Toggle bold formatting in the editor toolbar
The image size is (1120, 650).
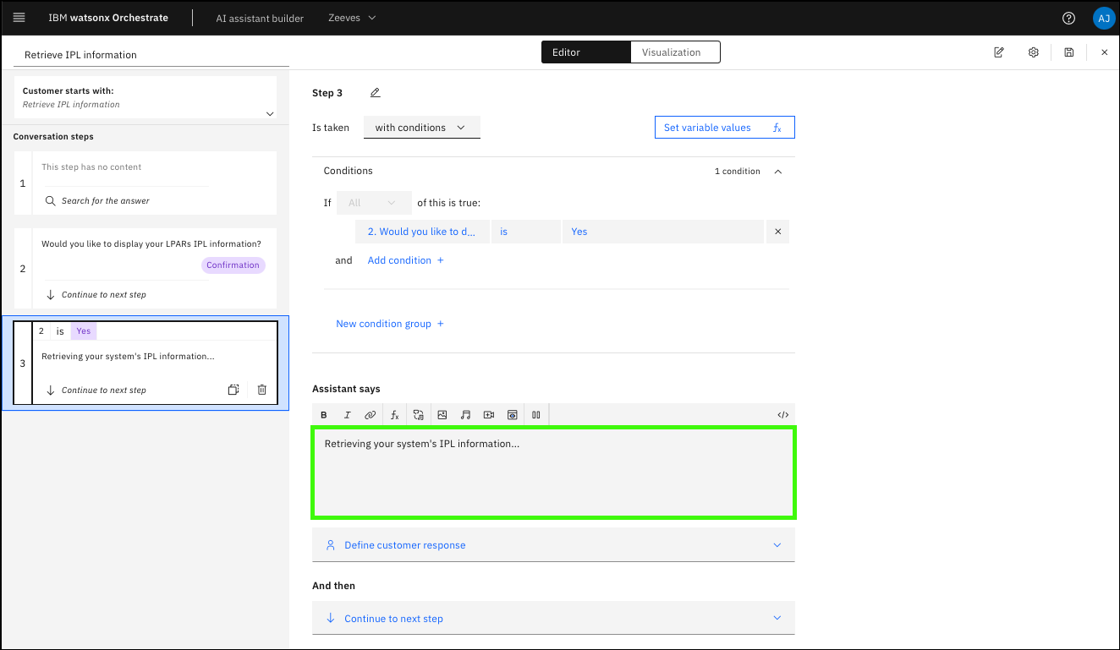point(324,415)
